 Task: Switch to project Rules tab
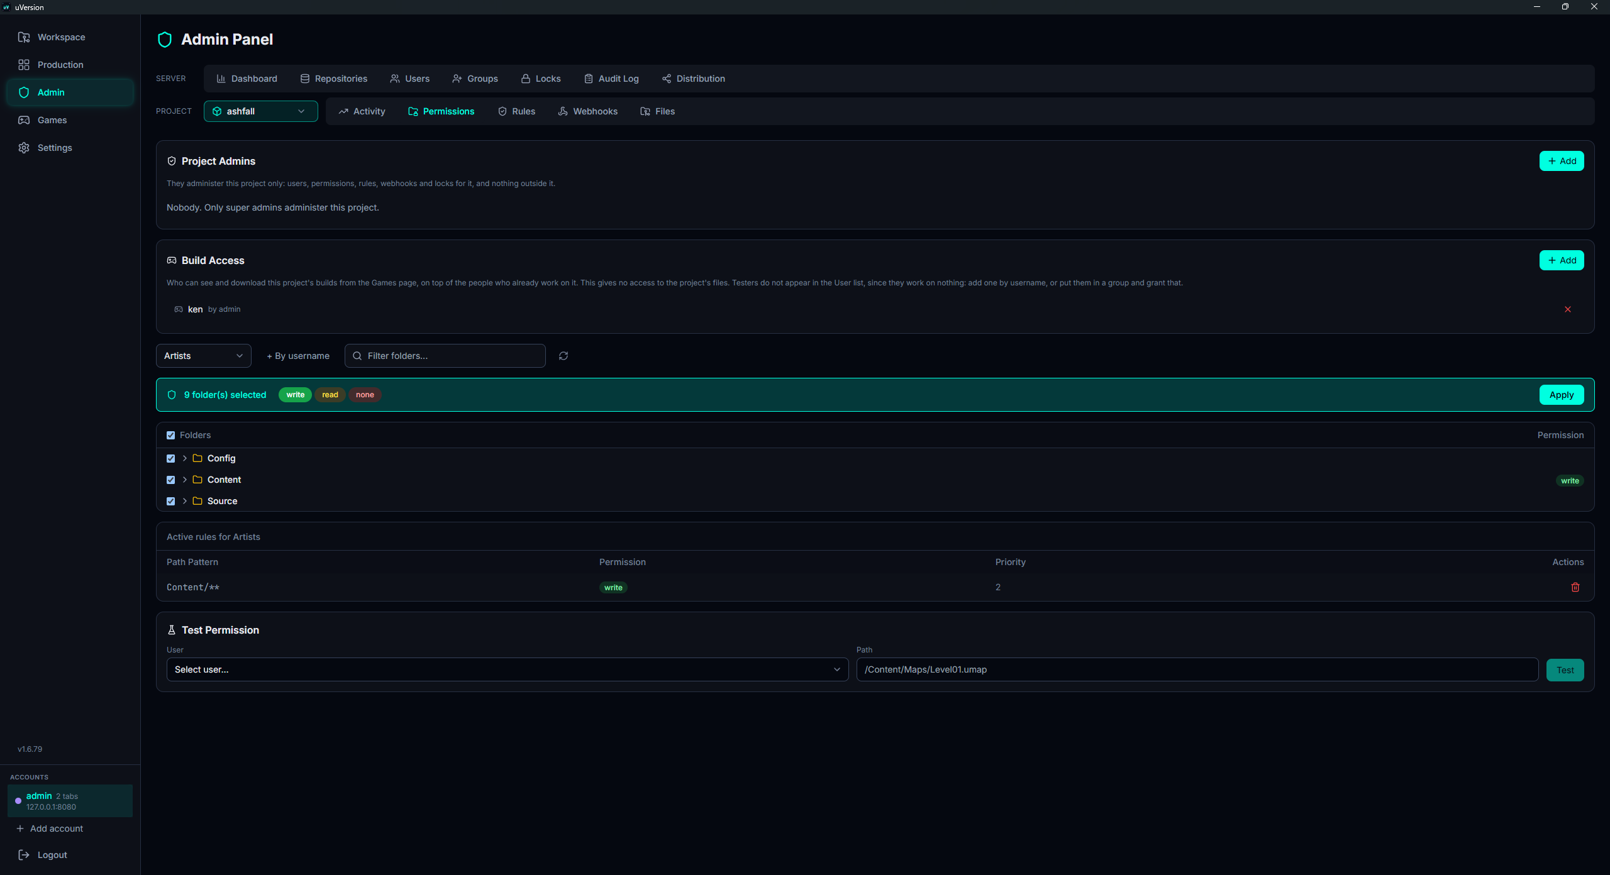coord(516,111)
